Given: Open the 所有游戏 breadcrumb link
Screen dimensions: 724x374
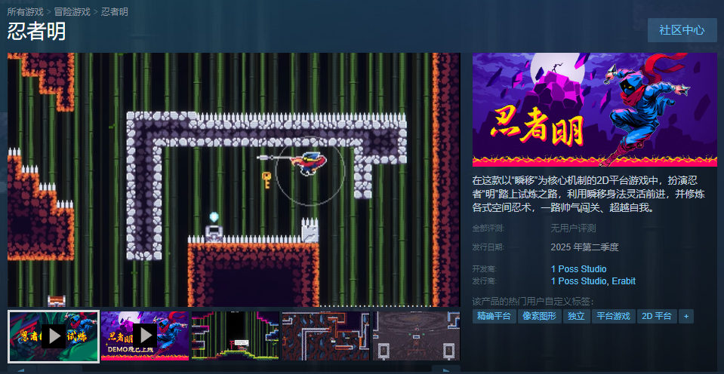Looking at the screenshot, I should 25,12.
